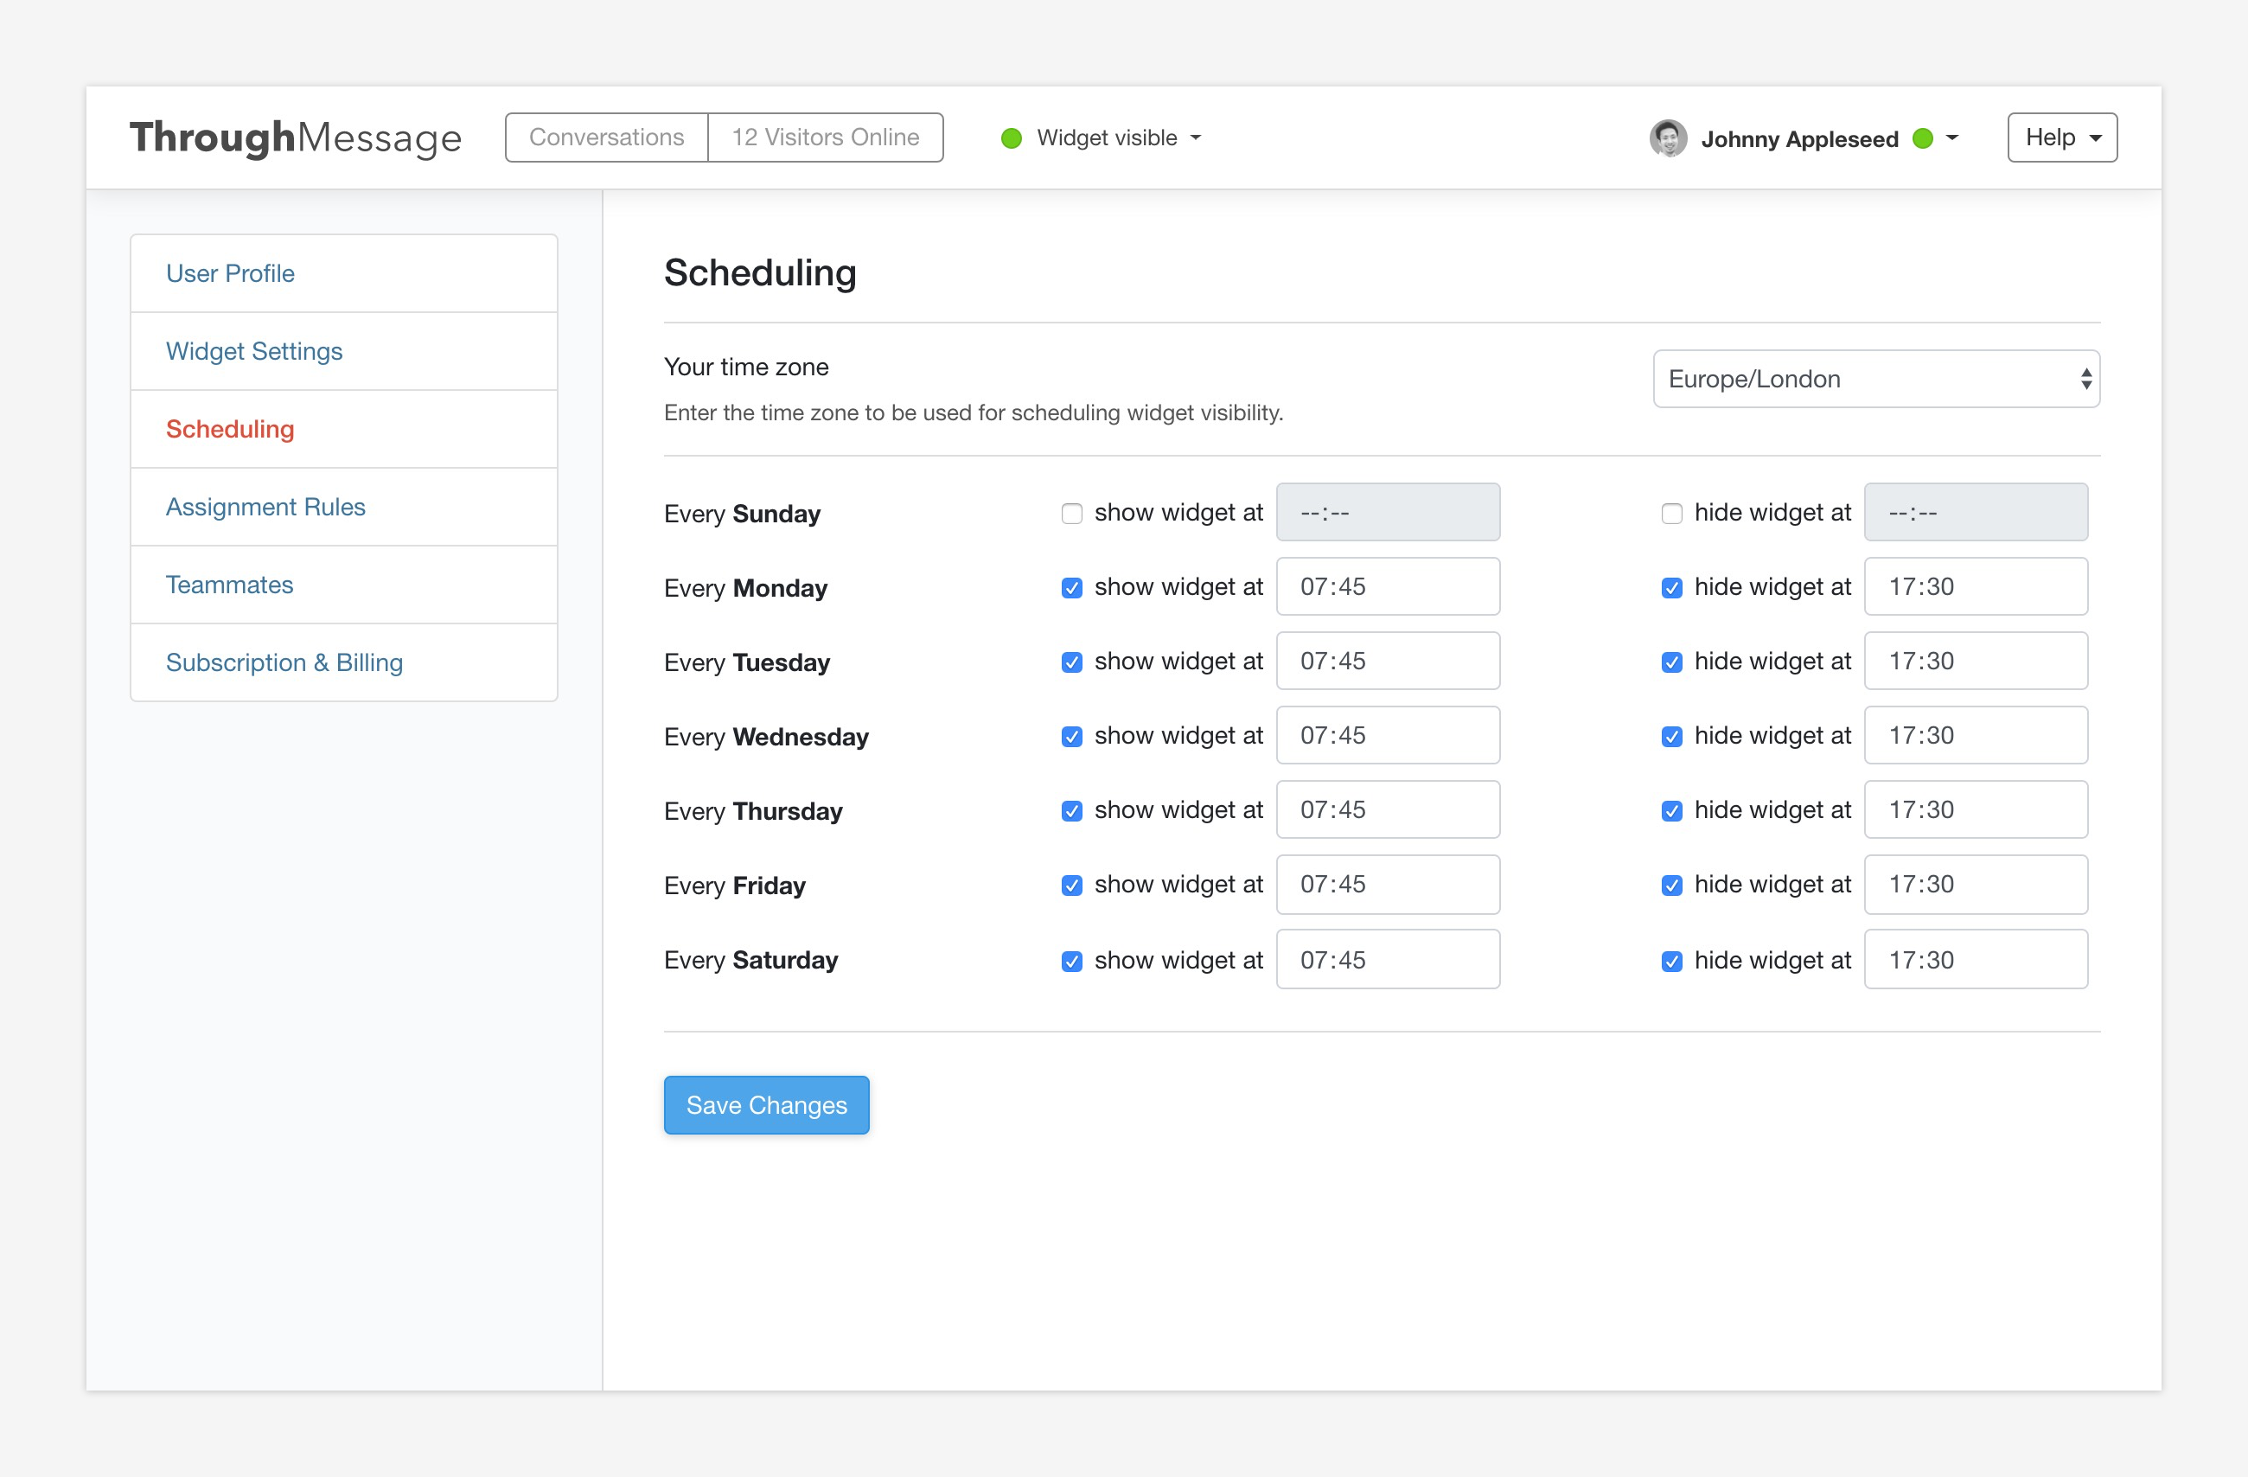Open the Europe/London time zone dropdown
2248x1477 pixels.
point(1874,379)
